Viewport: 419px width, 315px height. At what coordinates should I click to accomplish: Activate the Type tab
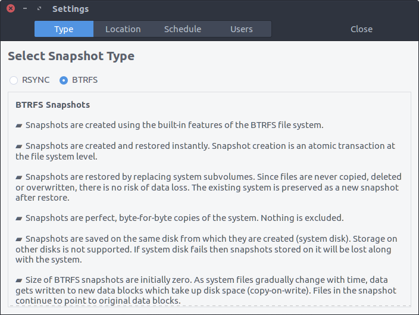pos(64,29)
